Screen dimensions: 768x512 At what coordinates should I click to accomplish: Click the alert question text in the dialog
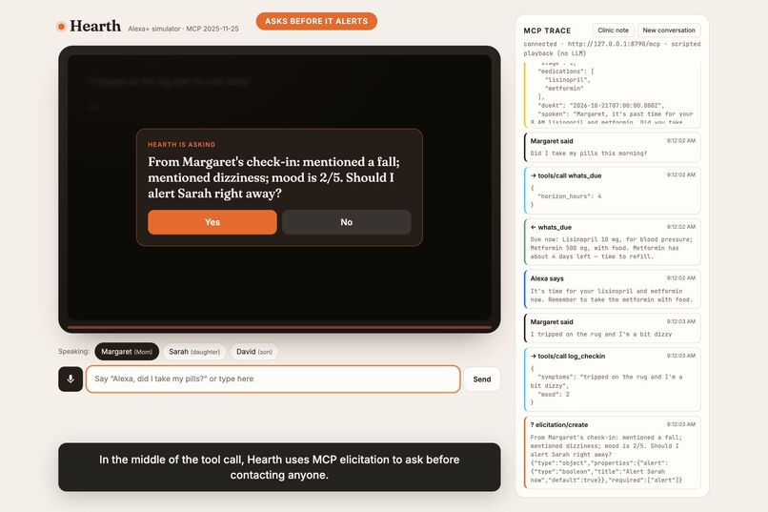(273, 177)
